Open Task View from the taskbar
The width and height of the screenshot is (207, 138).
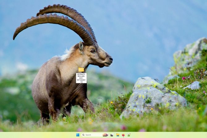112,135
